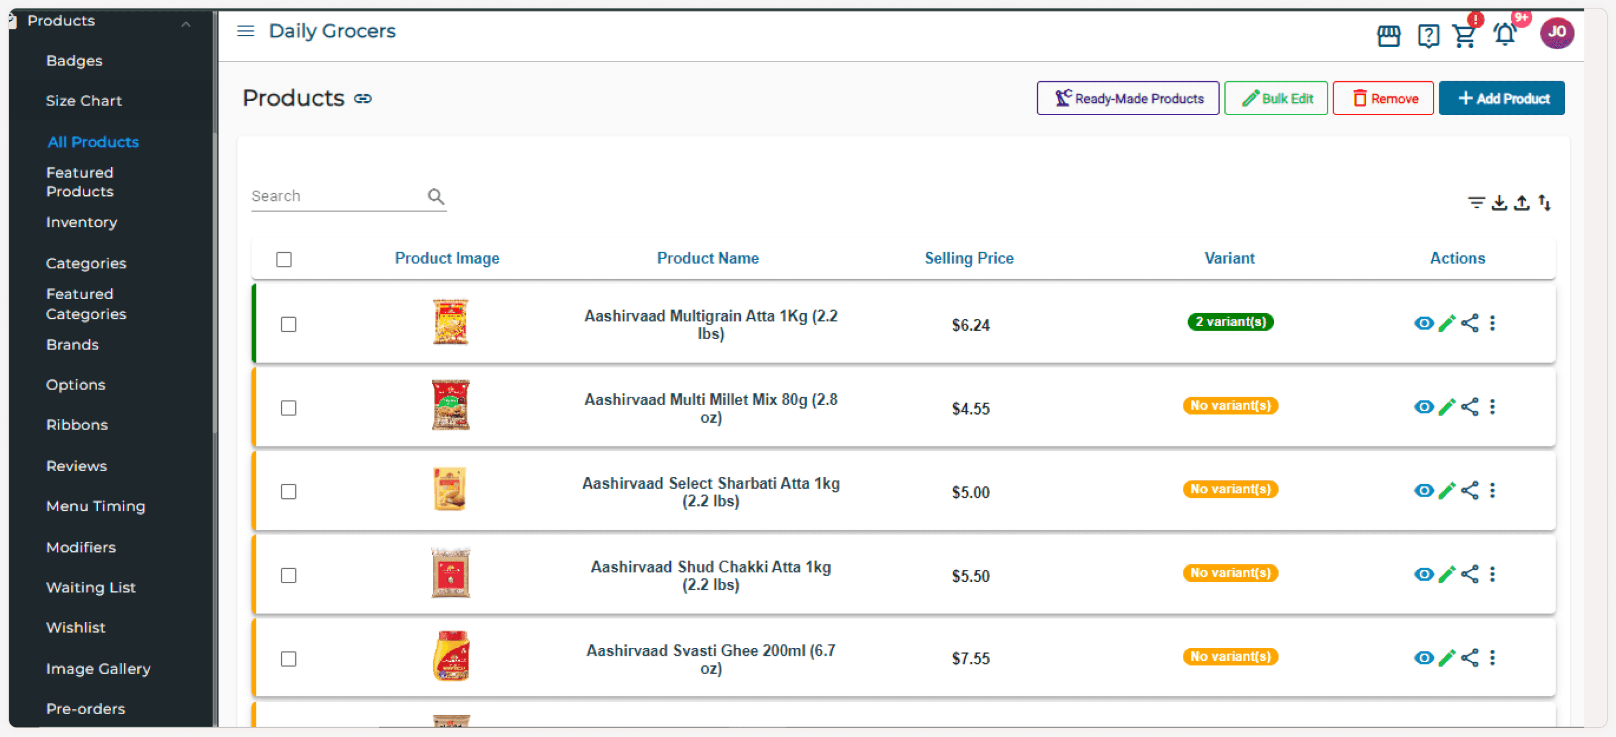This screenshot has width=1616, height=737.
Task: Open three-dot menu for Shud Chakki Atta
Action: [x=1492, y=574]
